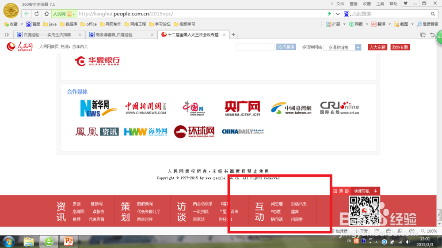Open the 查看 menu

click(354, 4)
